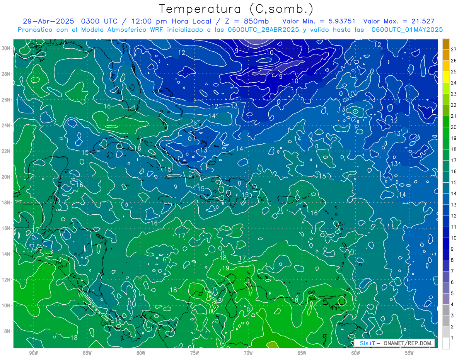The height and width of the screenshot is (358, 464).
Task: Click the 18N latitude axis label
Action: pos(6,202)
